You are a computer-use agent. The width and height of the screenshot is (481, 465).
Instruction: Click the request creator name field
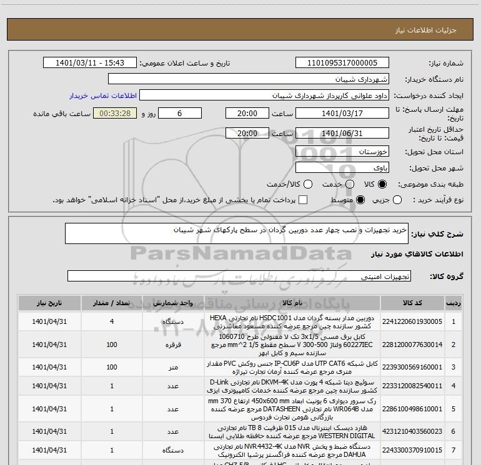click(x=264, y=95)
